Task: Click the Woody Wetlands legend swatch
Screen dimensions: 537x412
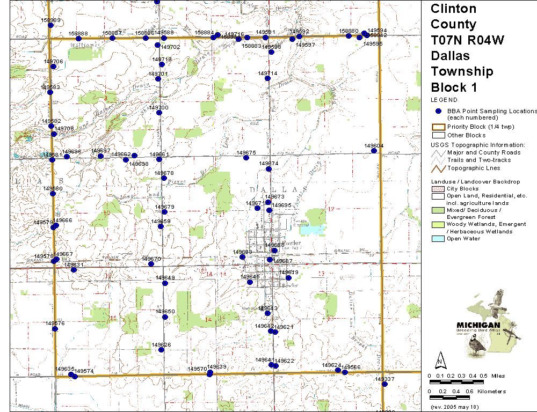Action: coord(438,224)
